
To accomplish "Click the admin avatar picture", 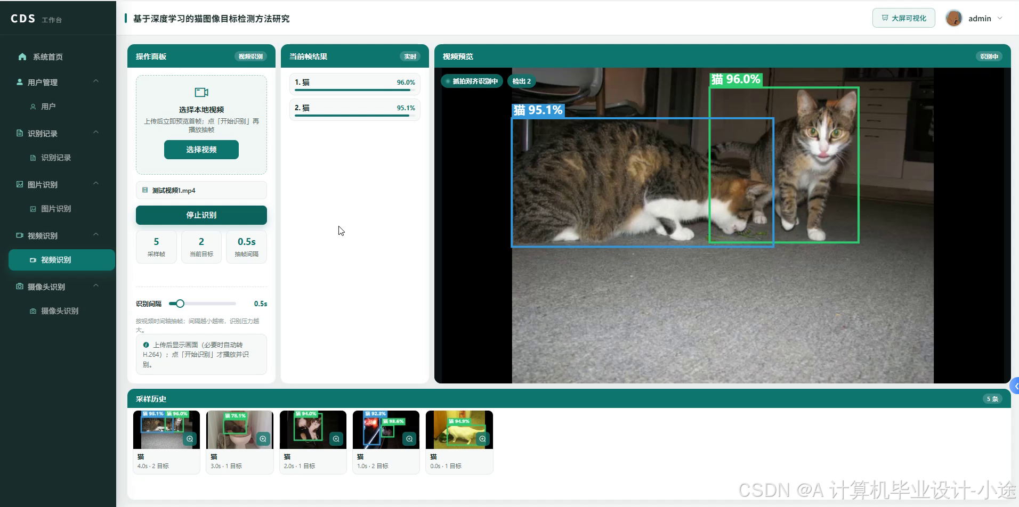I will (954, 18).
